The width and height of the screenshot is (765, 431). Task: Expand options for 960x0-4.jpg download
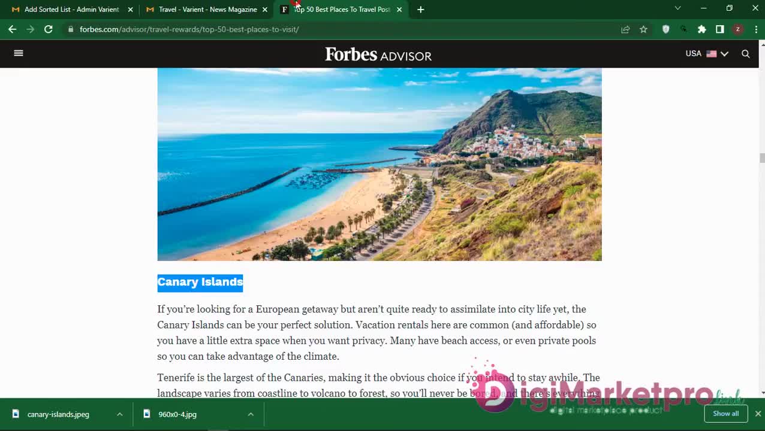click(251, 414)
